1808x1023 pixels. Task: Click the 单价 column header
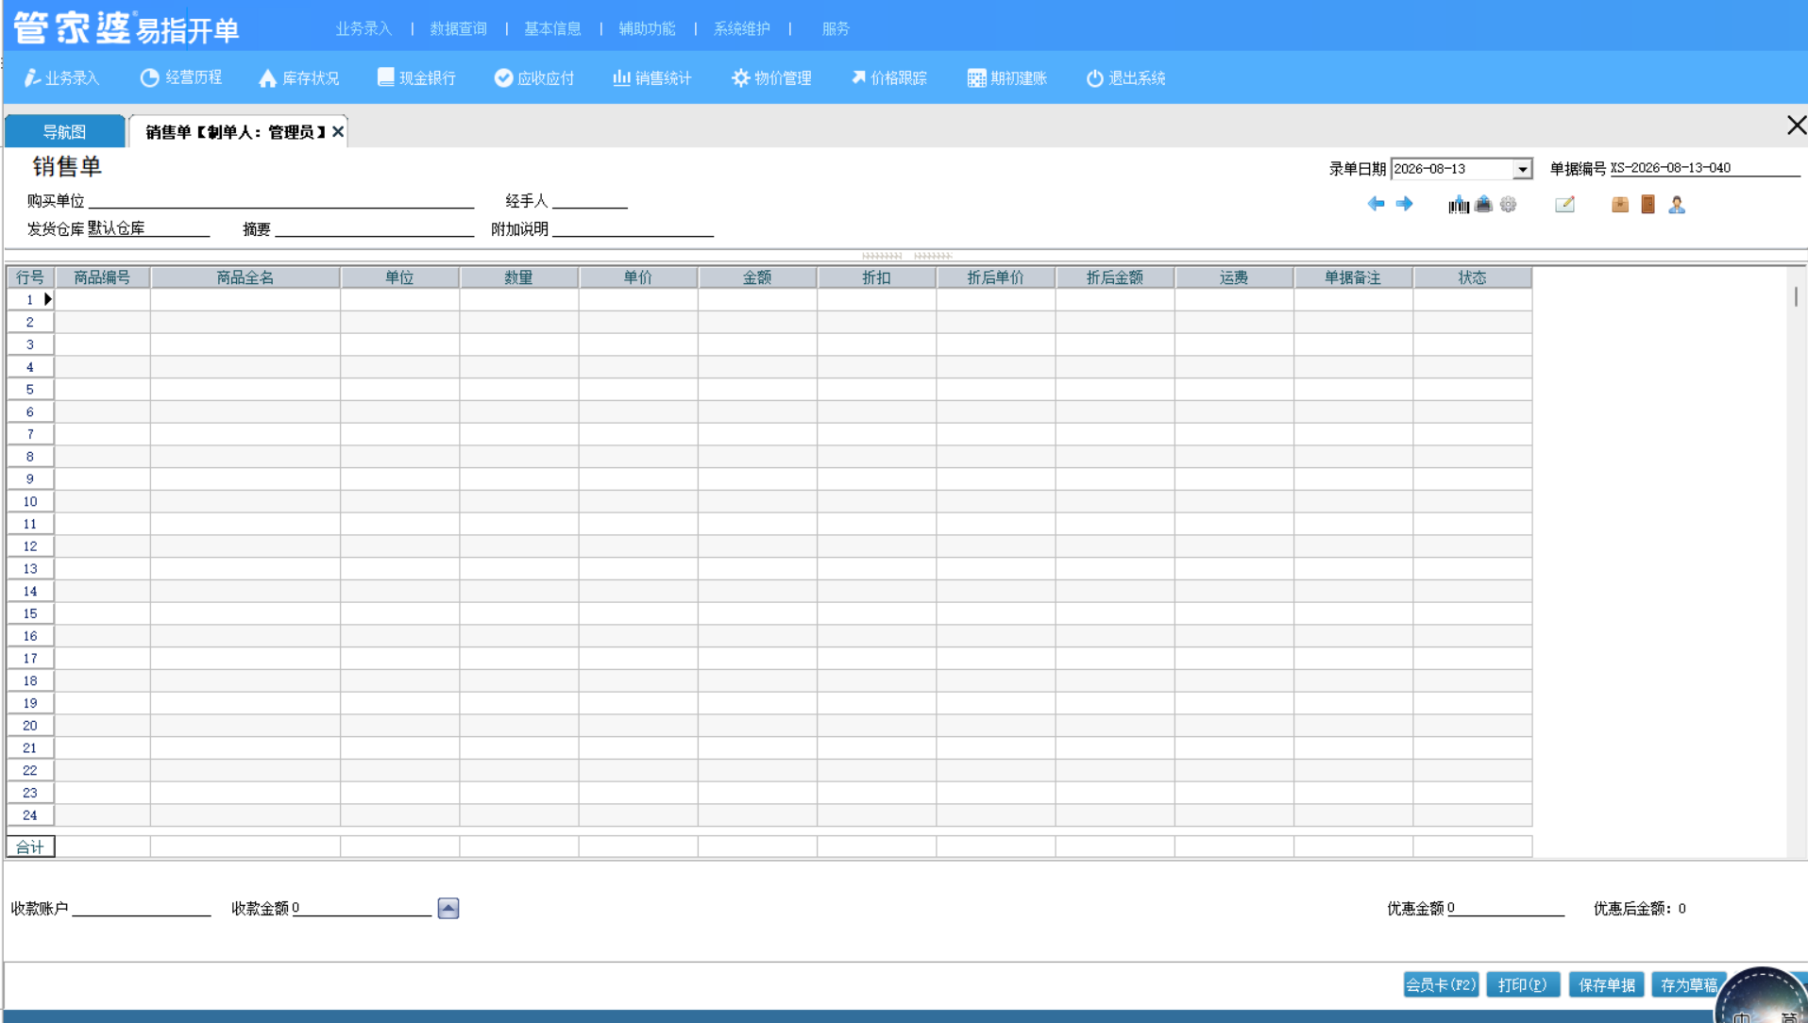(x=638, y=277)
